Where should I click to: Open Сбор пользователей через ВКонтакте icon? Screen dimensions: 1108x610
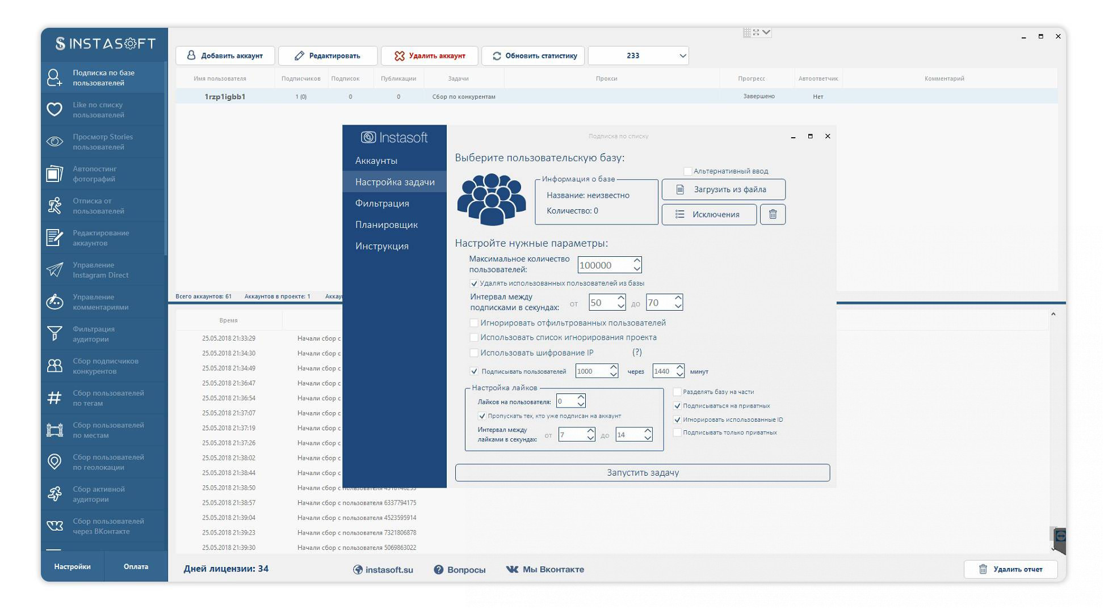point(54,526)
